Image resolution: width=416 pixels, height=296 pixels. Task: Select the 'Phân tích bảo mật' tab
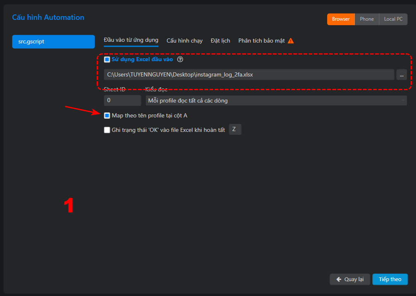(x=261, y=41)
